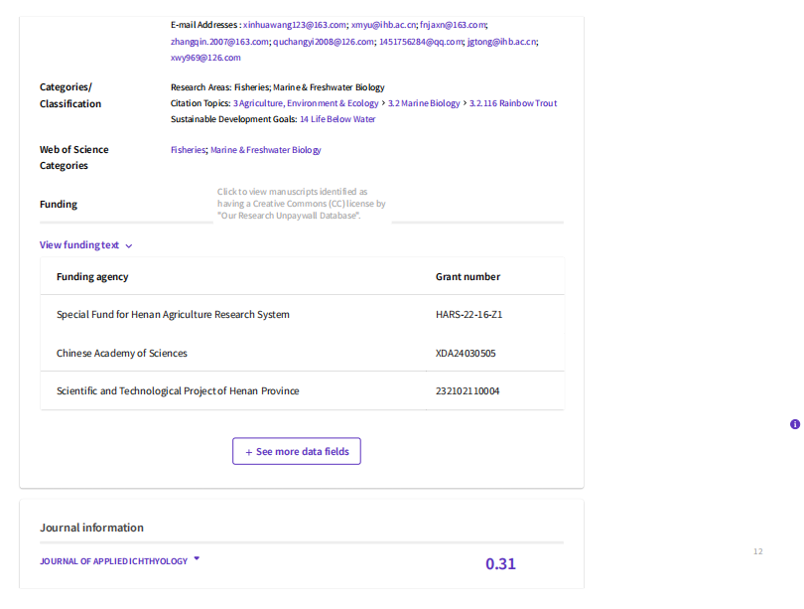Screen dimensions: 804x609
Task: Select citation topic 3.2.116 Rainbow Trout
Action: (513, 103)
